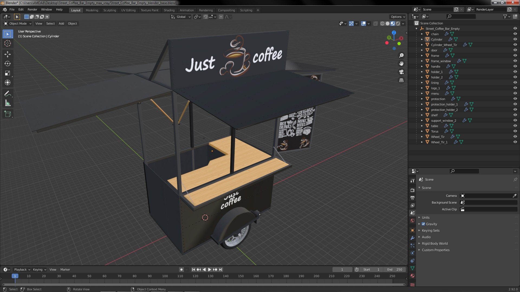Open the Global orientation dropdown
This screenshot has width=520, height=292.
pyautogui.click(x=181, y=17)
